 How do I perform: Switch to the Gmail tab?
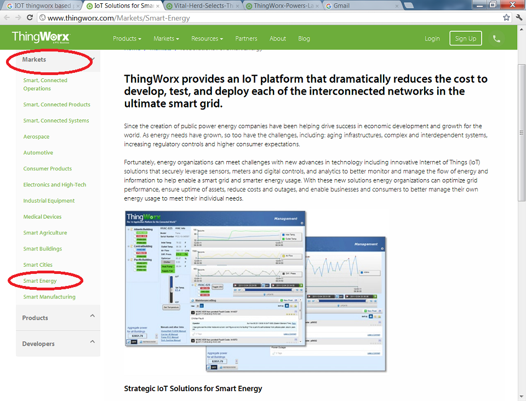click(x=362, y=5)
